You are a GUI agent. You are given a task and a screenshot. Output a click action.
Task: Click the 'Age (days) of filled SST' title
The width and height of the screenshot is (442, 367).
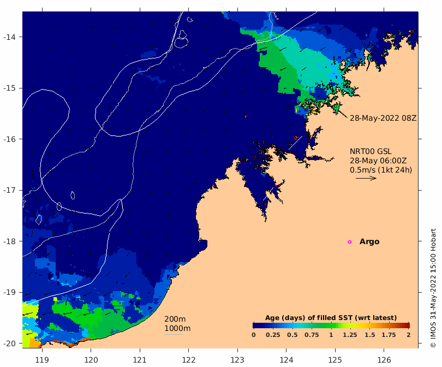[331, 318]
